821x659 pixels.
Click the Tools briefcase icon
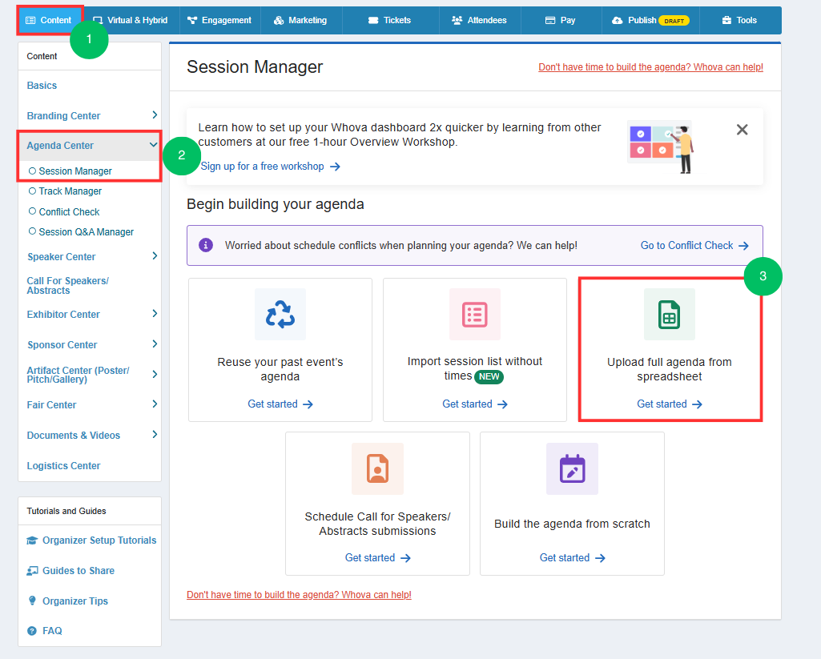[x=726, y=20]
